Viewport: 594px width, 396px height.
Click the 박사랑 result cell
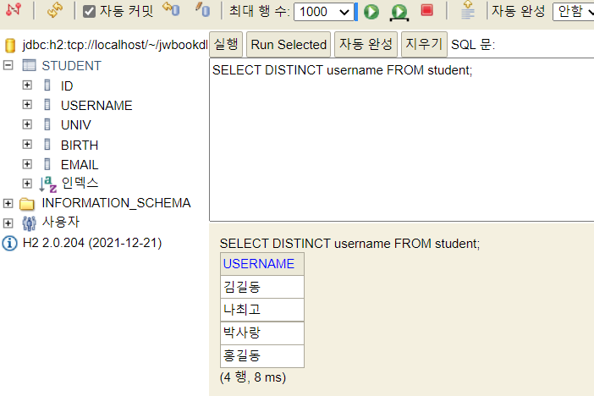262,333
